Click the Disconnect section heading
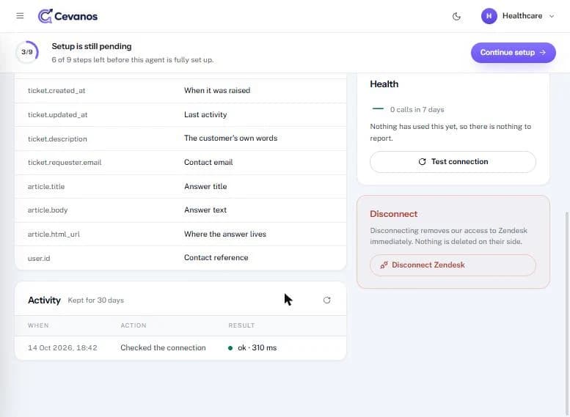Viewport: 570px width, 417px height. point(394,214)
